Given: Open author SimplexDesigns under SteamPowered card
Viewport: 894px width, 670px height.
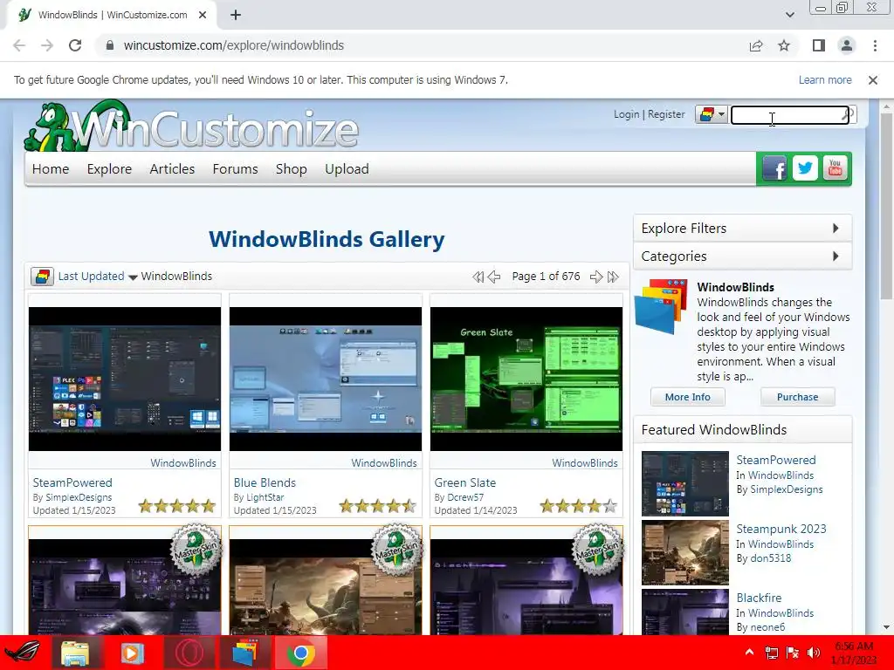Looking at the screenshot, I should click(79, 497).
